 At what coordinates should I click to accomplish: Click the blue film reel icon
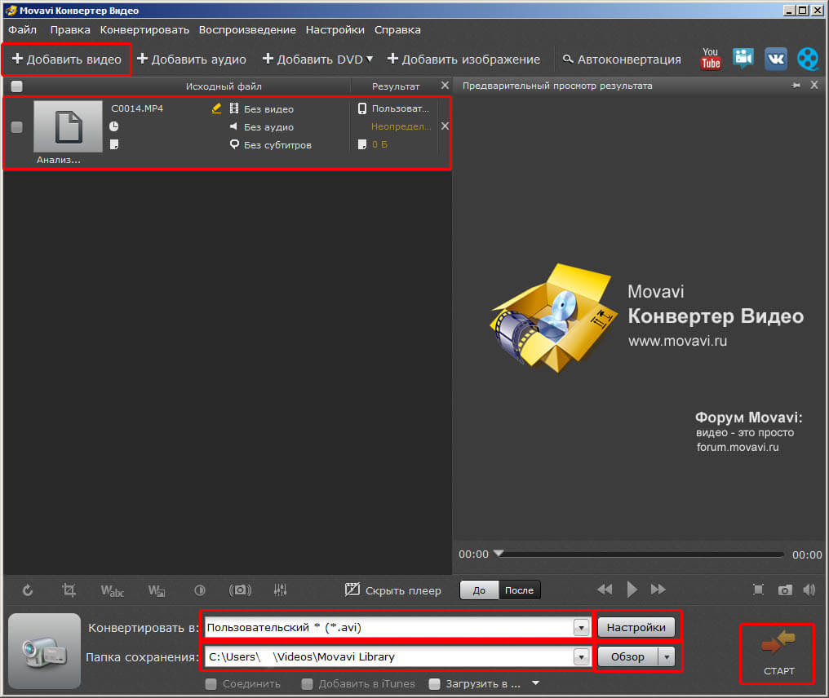[x=807, y=59]
